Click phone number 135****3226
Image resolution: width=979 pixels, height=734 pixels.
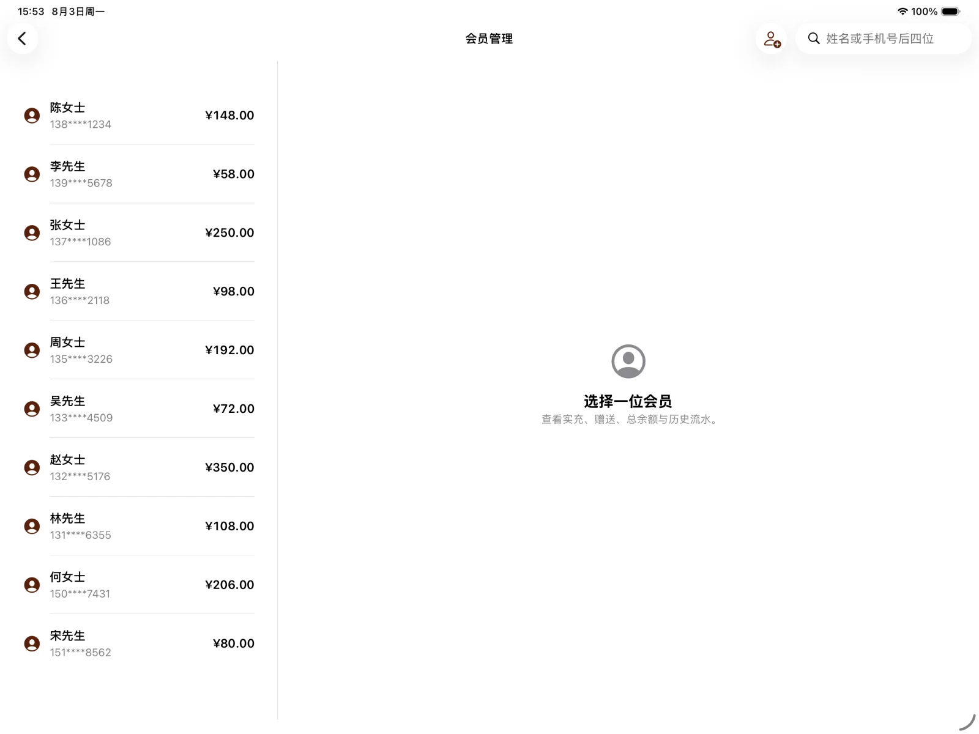(81, 360)
